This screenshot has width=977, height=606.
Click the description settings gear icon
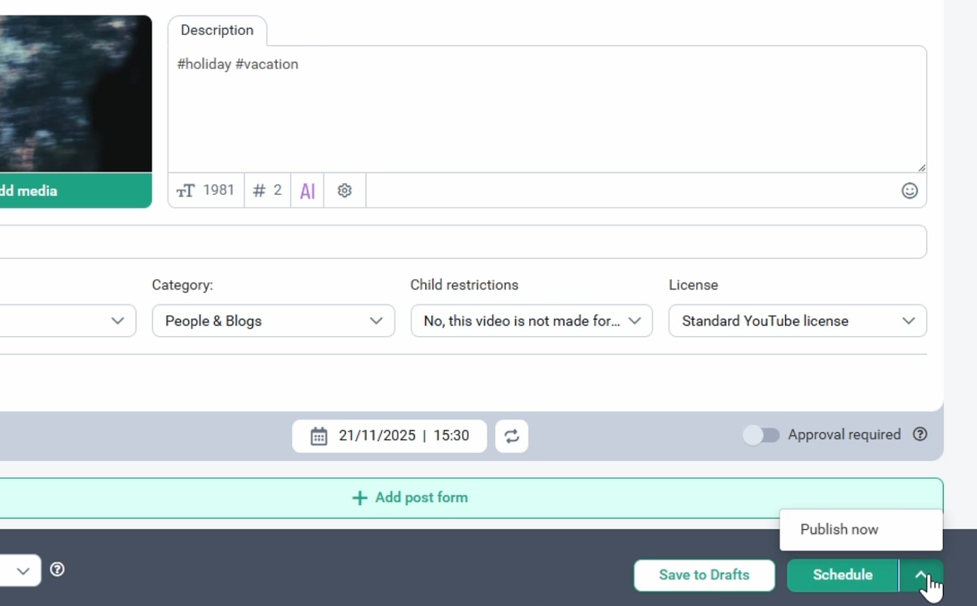pyautogui.click(x=344, y=191)
